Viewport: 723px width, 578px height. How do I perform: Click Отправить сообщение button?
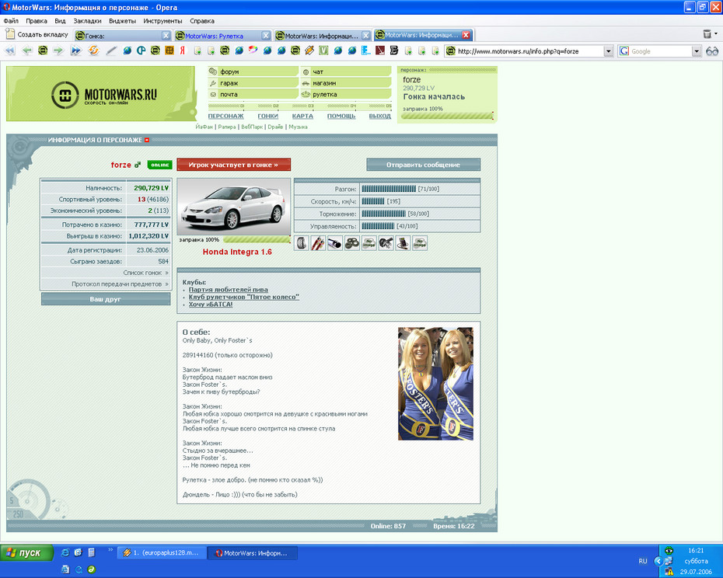click(x=423, y=165)
